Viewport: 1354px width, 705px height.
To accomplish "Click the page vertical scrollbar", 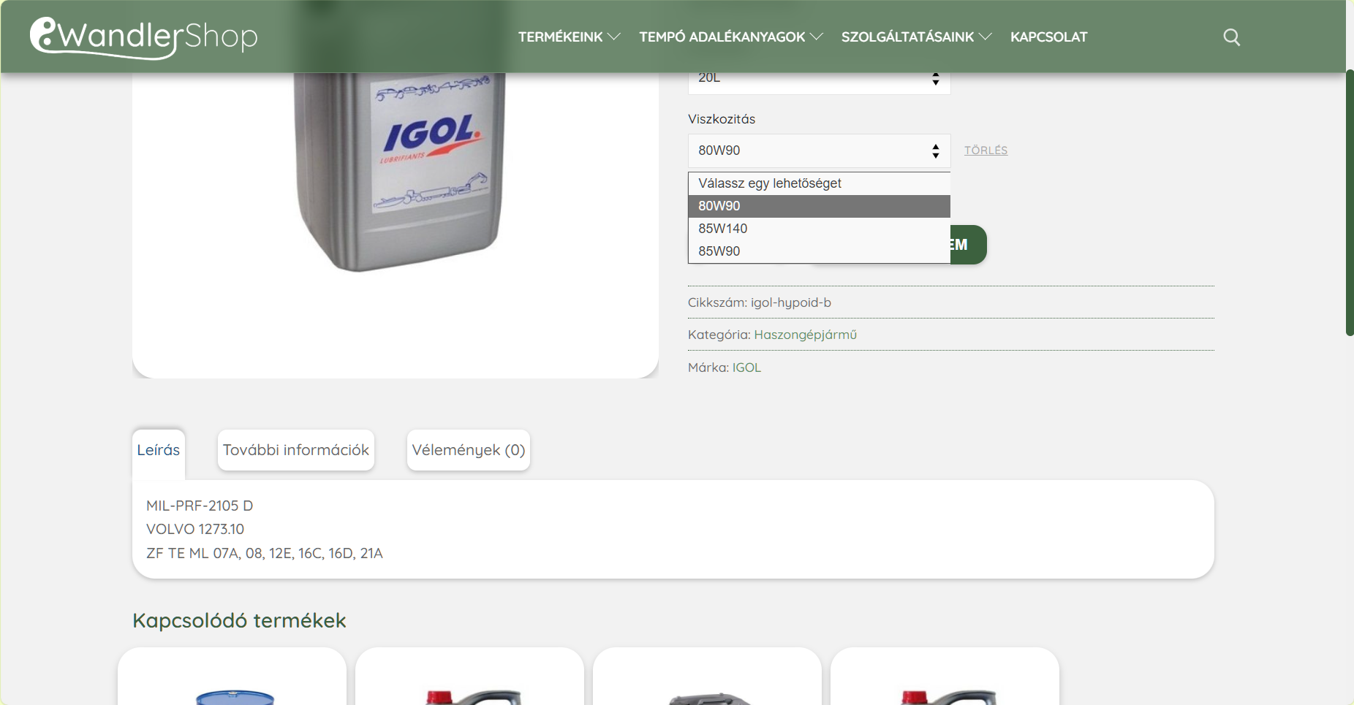I will tap(1350, 202).
